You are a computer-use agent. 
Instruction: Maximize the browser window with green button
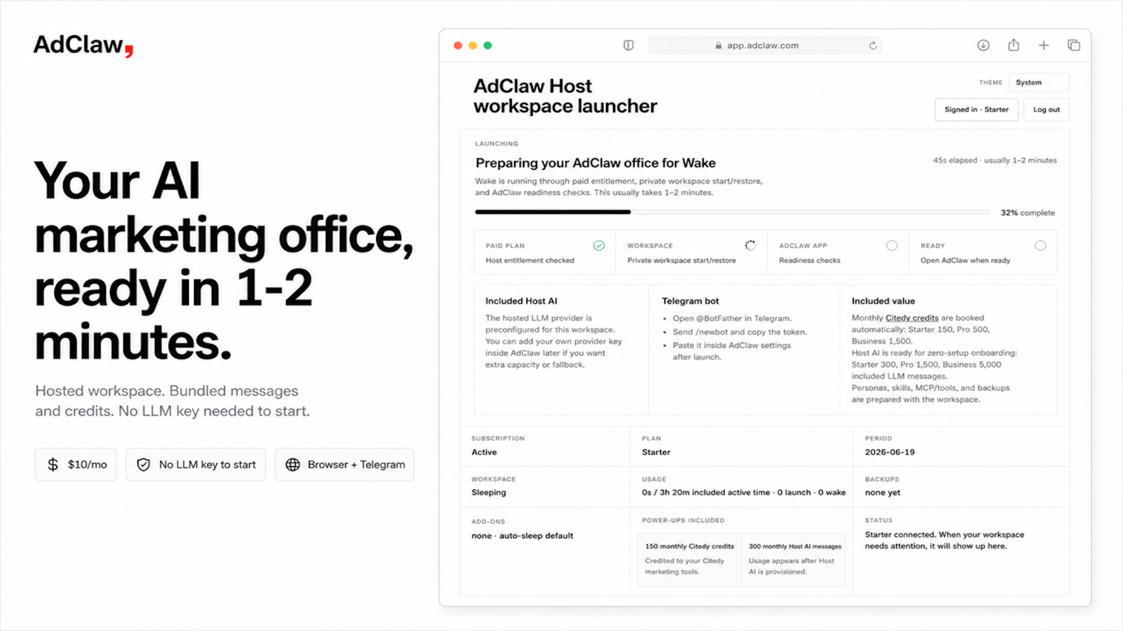click(x=488, y=46)
